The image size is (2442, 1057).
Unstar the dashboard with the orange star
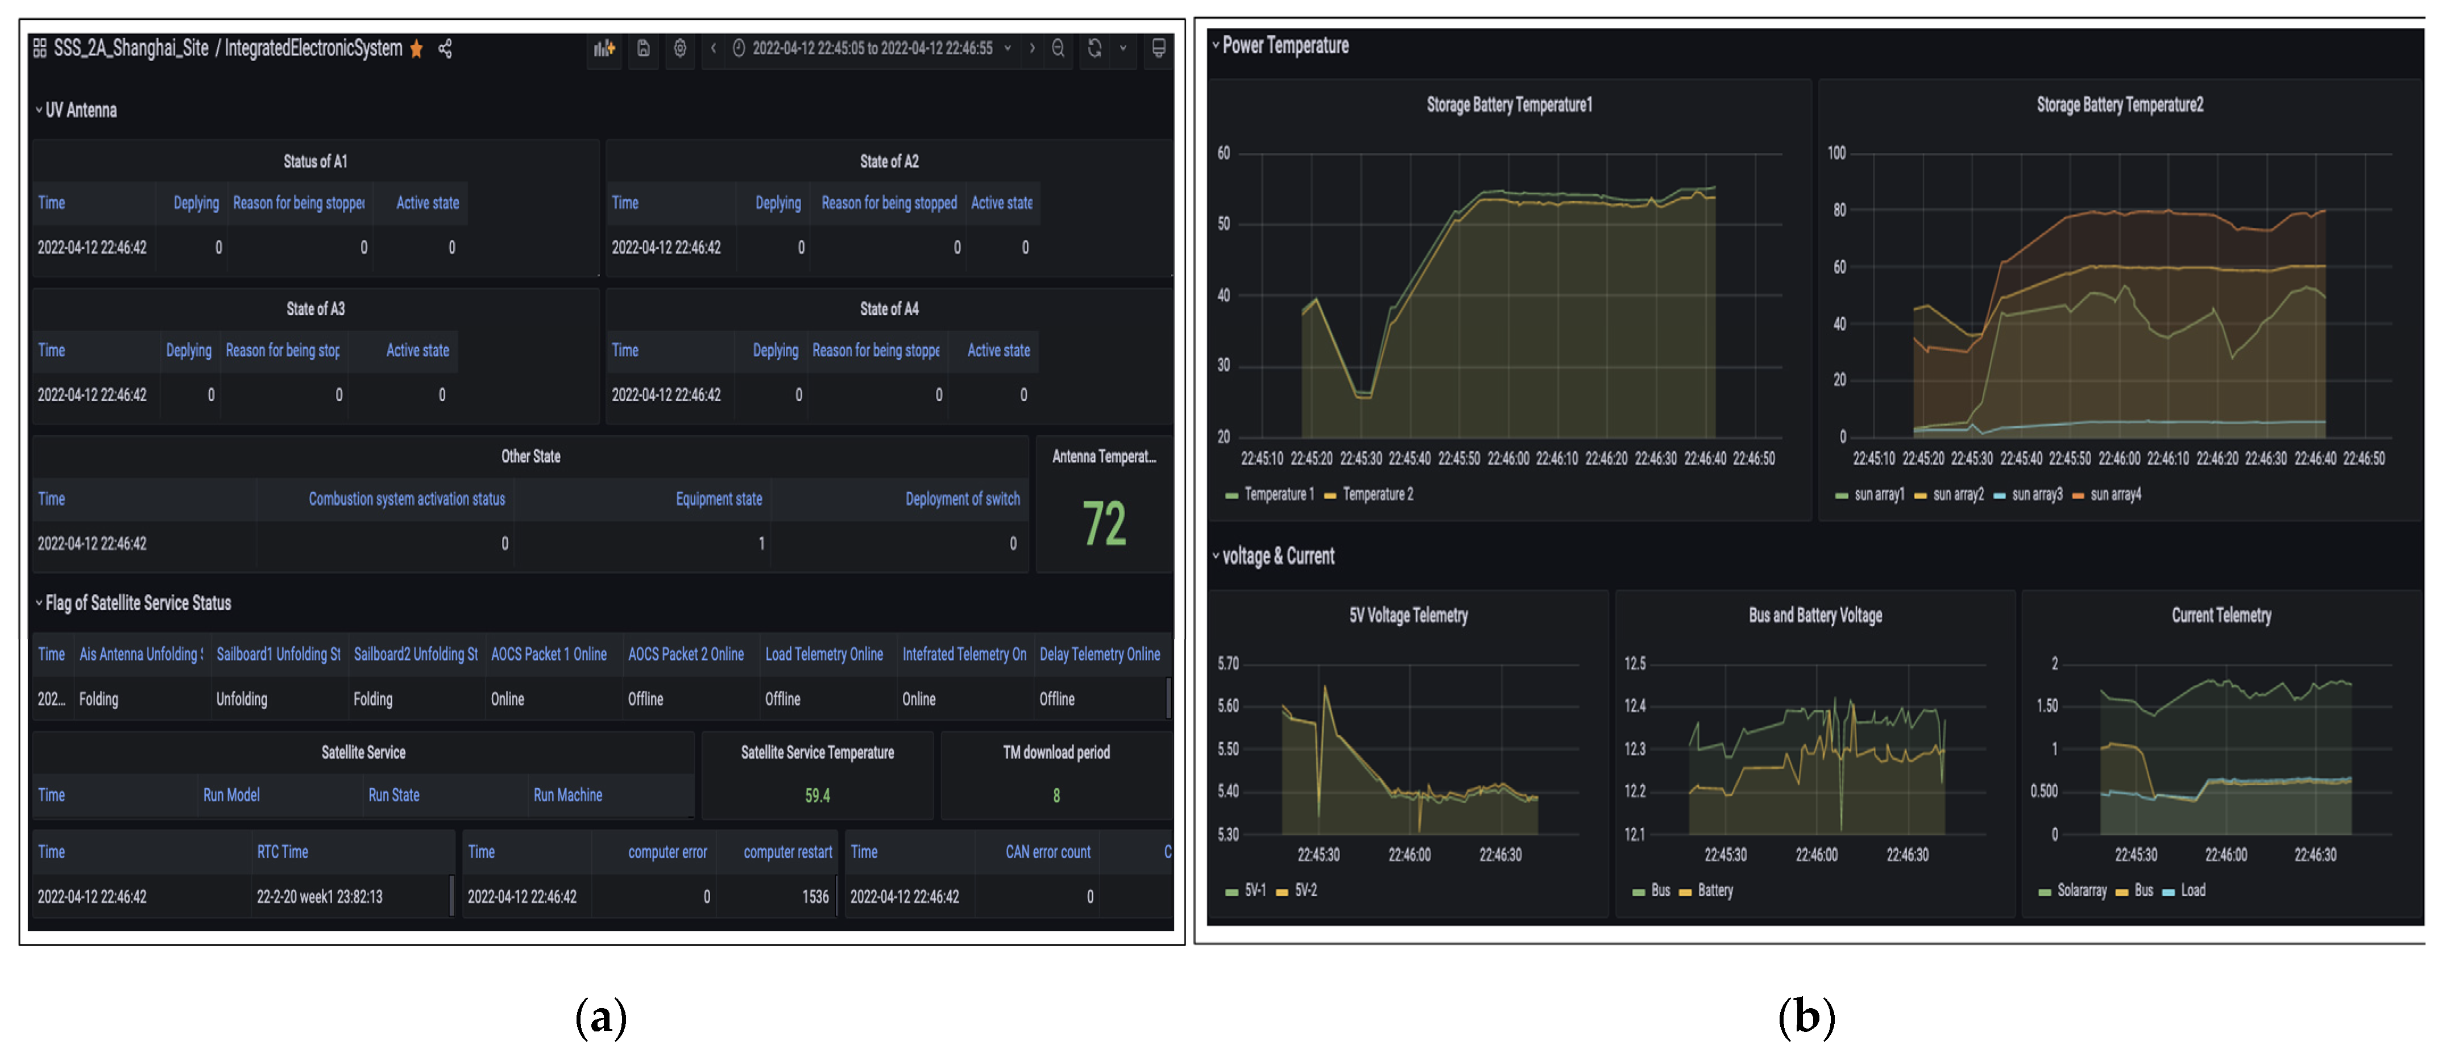(x=416, y=49)
